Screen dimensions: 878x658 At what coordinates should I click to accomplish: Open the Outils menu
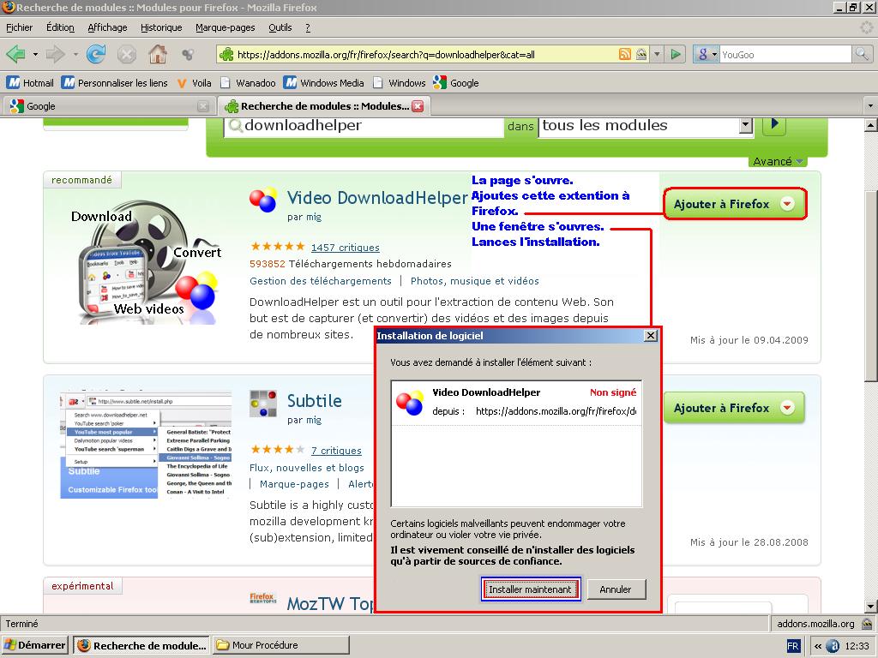coord(280,27)
